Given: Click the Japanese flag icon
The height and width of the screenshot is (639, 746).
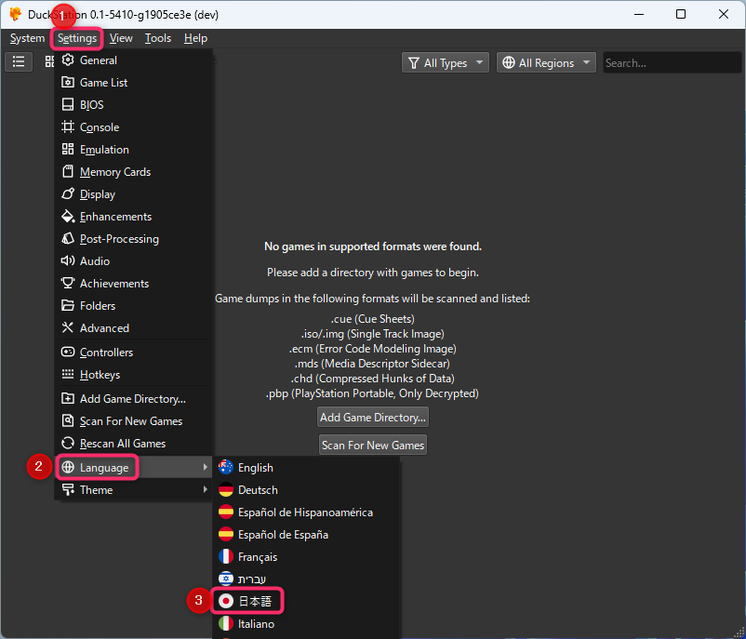Looking at the screenshot, I should click(x=226, y=602).
